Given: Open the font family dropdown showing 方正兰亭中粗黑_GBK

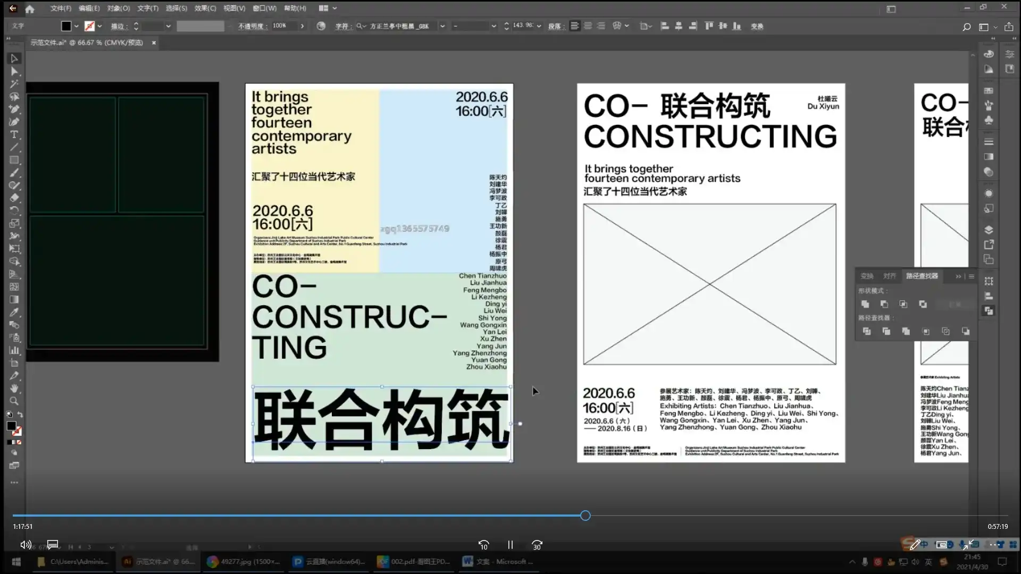Looking at the screenshot, I should tap(443, 26).
